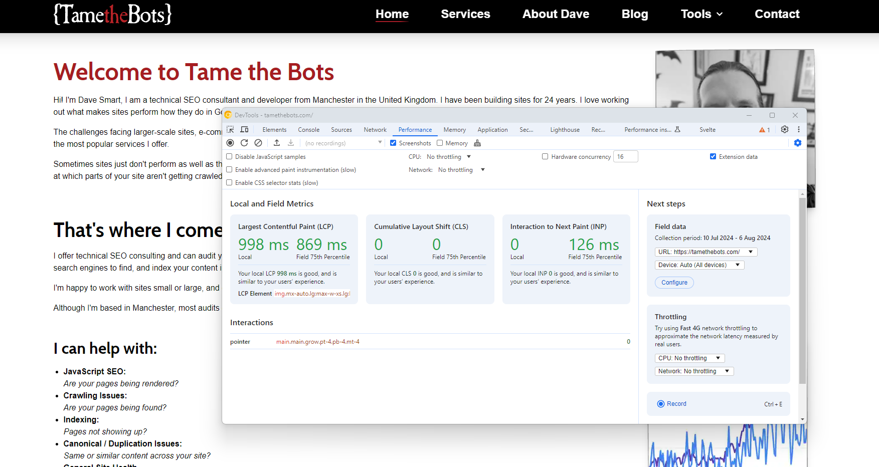Image resolution: width=879 pixels, height=467 pixels.
Task: Click the Hardware concurrency number field
Action: click(x=626, y=156)
